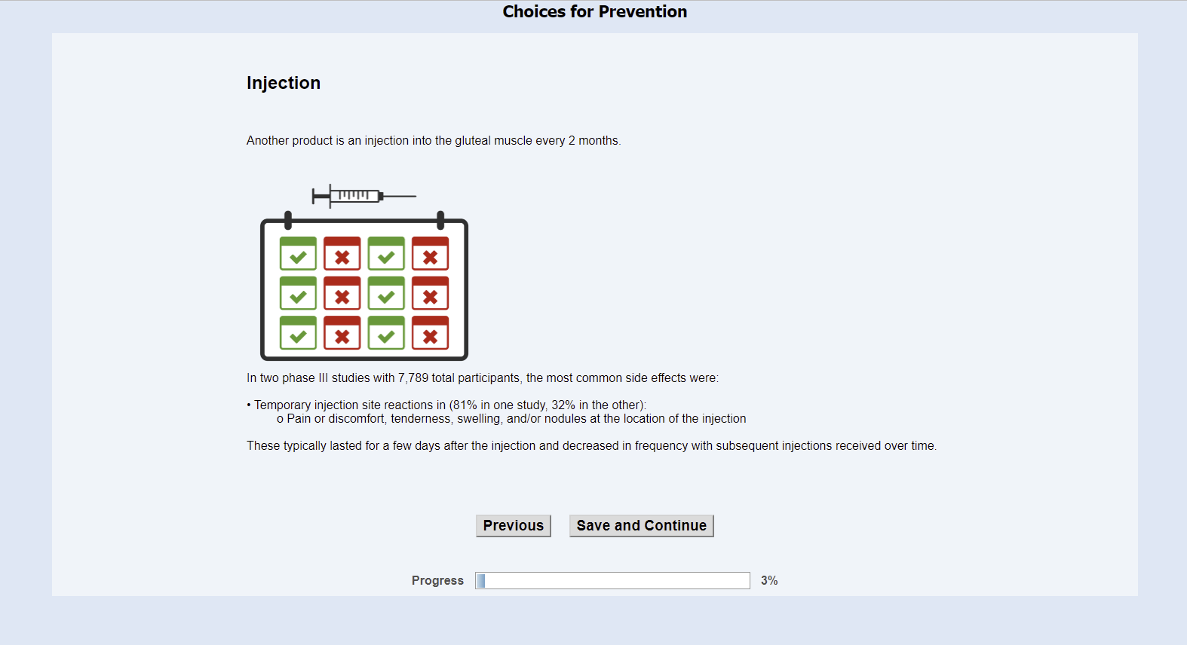Viewport: 1187px width, 645px height.
Task: Click the top-right red X calendar cell
Action: [x=430, y=254]
